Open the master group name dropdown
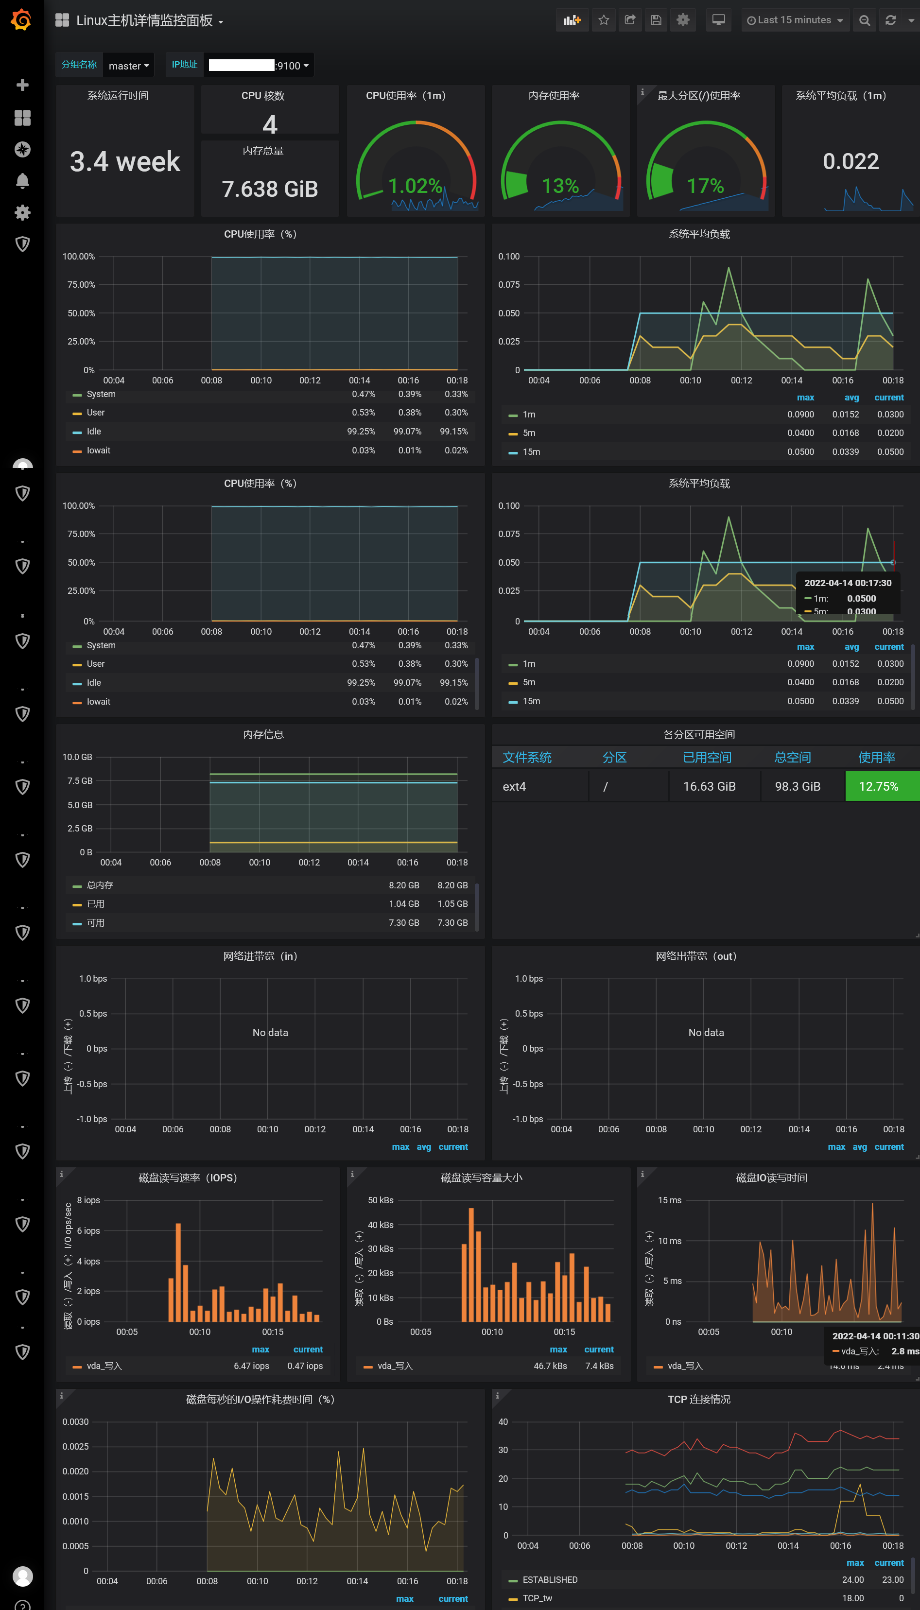 128,65
